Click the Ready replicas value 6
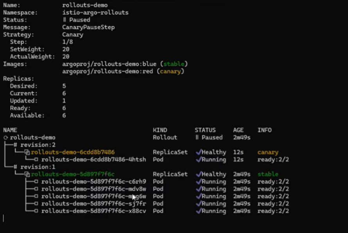The image size is (348, 233). [x=64, y=108]
